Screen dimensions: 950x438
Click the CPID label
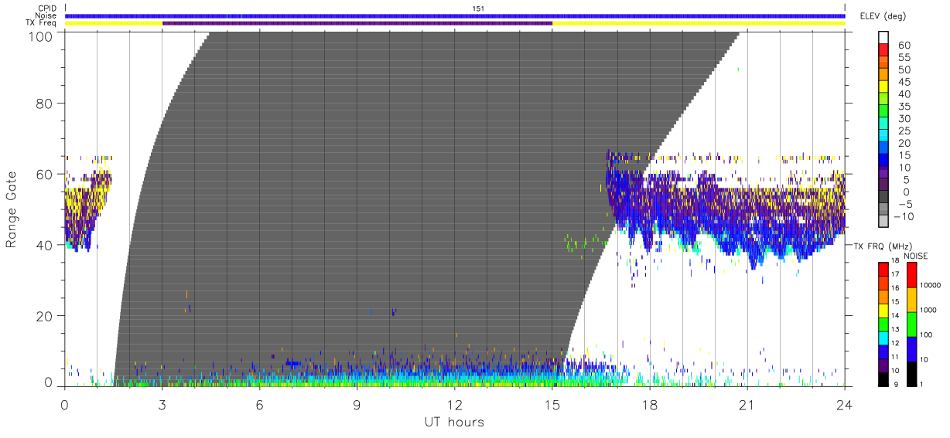[48, 8]
